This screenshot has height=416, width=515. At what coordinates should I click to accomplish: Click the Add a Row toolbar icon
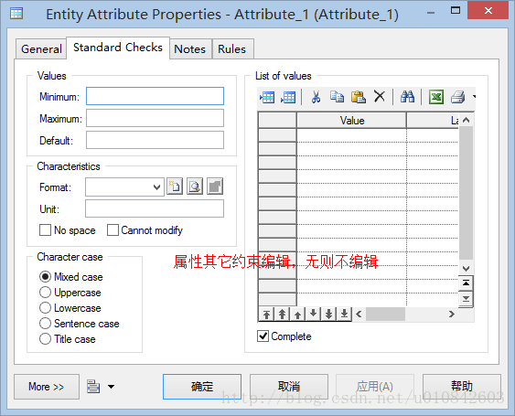[288, 97]
